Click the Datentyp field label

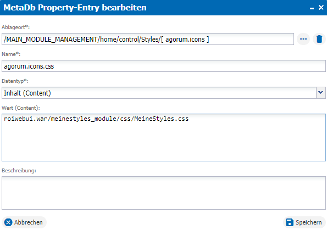15,81
